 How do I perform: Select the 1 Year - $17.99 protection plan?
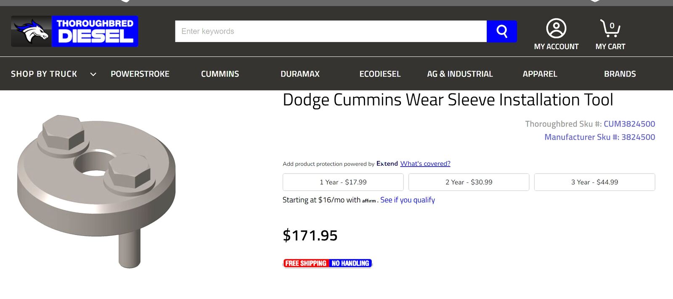[x=343, y=182]
